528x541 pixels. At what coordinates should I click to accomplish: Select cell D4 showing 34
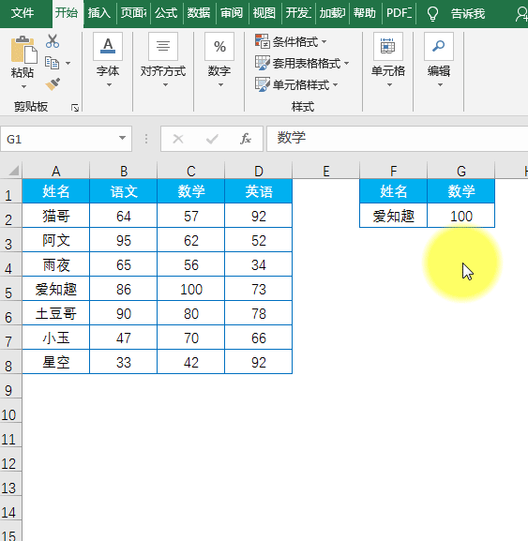pos(259,264)
